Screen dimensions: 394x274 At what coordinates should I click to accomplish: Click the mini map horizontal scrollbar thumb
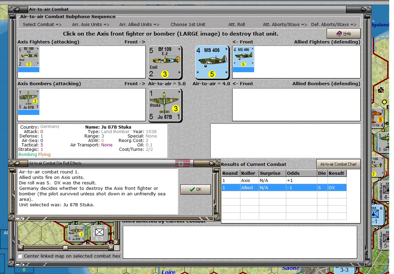(x=65, y=248)
